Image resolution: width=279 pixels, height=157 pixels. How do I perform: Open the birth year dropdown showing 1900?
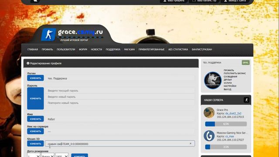[x=62, y=155]
